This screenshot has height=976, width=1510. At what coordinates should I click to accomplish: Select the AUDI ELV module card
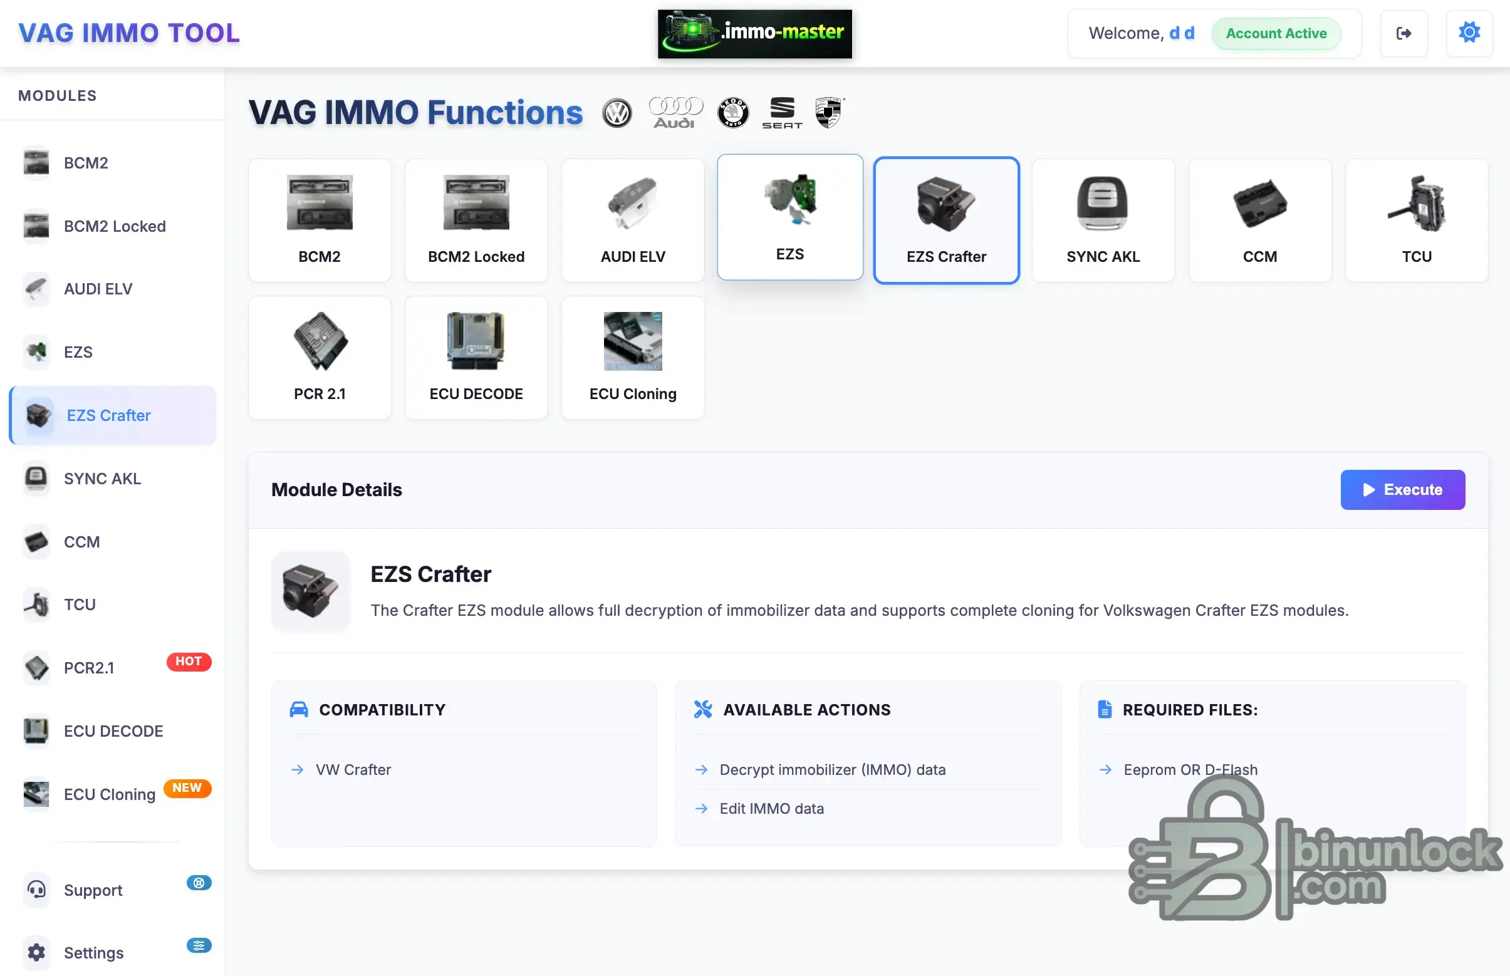point(632,220)
